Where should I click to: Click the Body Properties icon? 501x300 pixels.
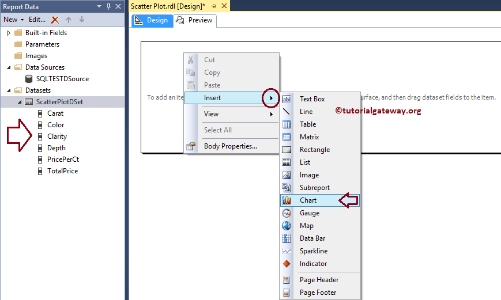[x=191, y=146]
